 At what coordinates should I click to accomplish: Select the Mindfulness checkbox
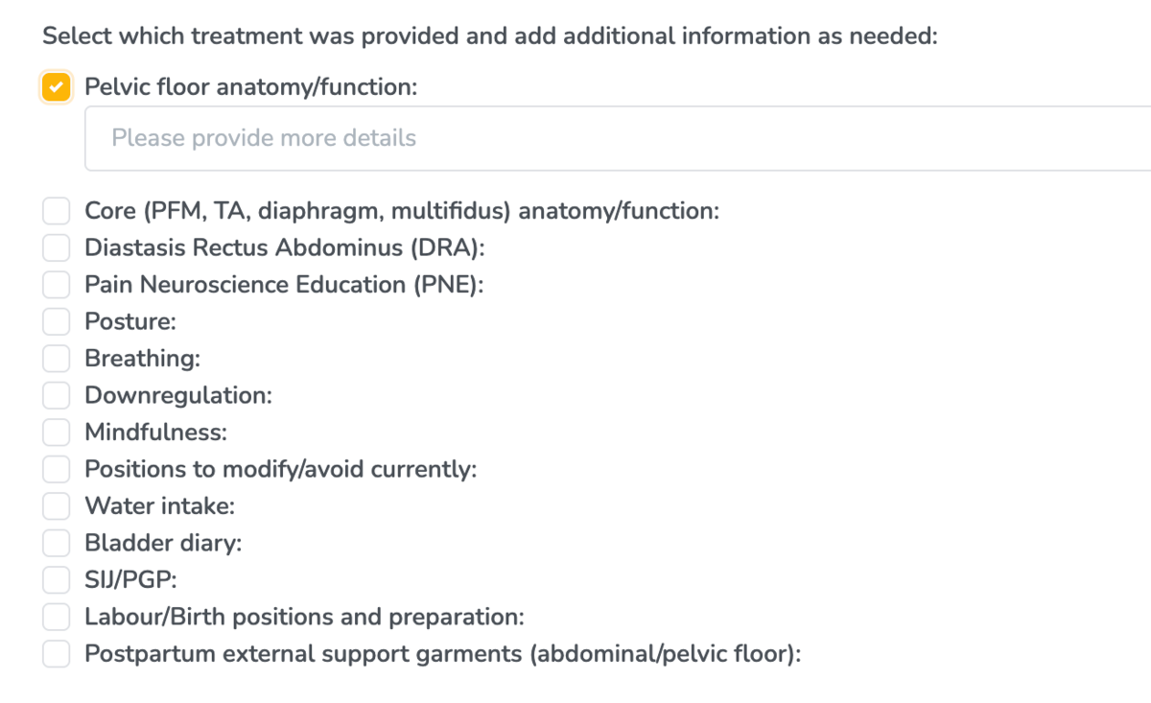[x=55, y=432]
